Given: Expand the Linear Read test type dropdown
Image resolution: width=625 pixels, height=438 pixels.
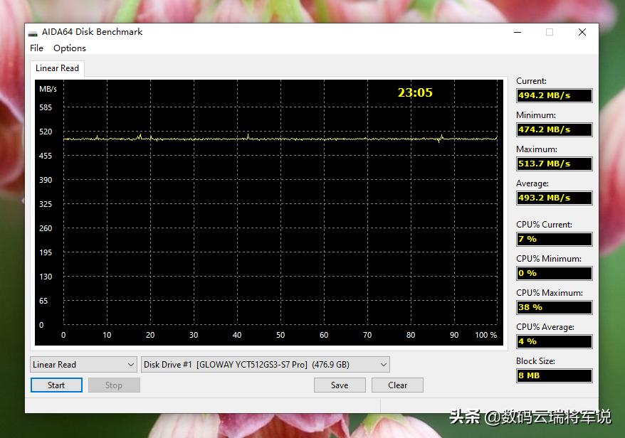Looking at the screenshot, I should click(83, 365).
